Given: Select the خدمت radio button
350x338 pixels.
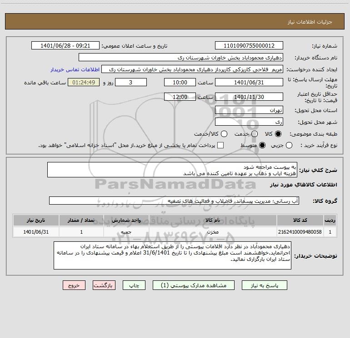Looking at the screenshot, I should coord(255,134).
